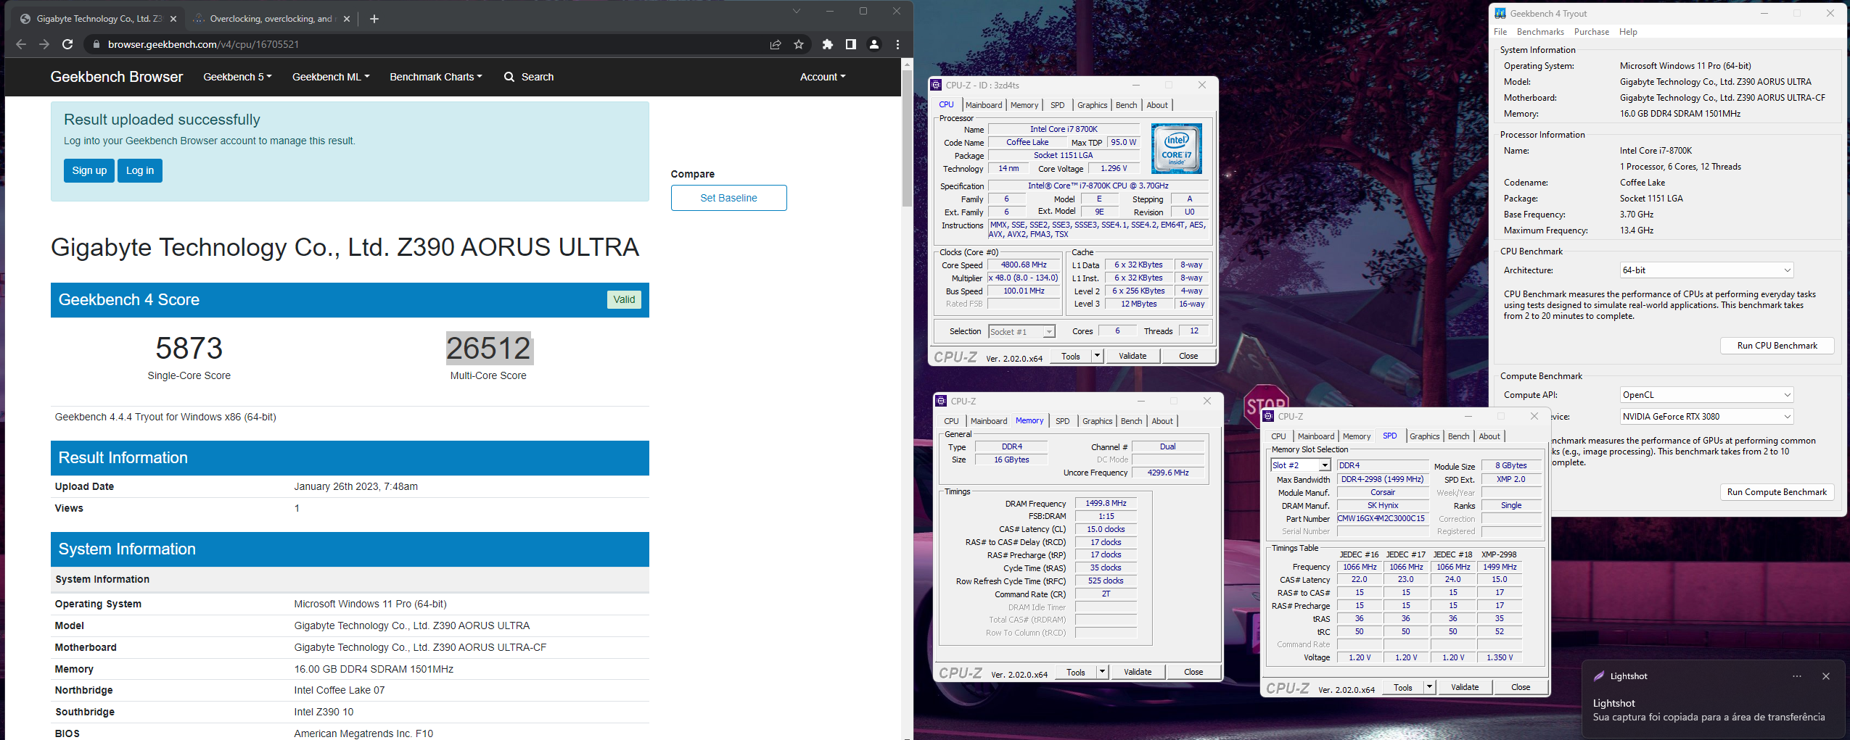Image resolution: width=1850 pixels, height=740 pixels.
Task: Click the Lightshot feather icon
Action: (x=1599, y=676)
